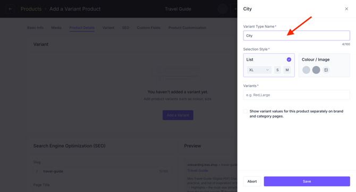Click the light grey colour swatch
Viewport: 356px width, 192px height.
coord(306,70)
